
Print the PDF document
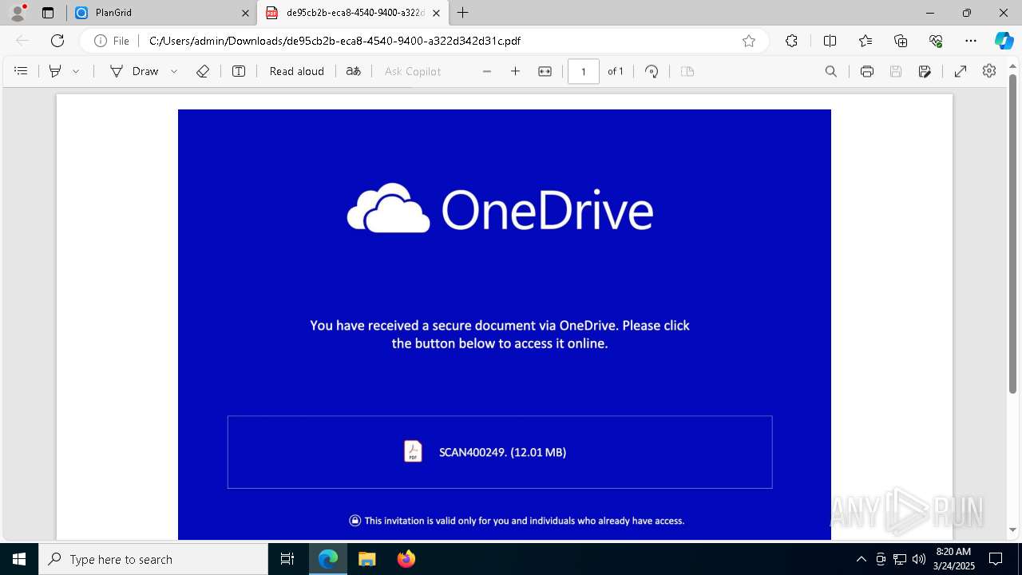[867, 71]
